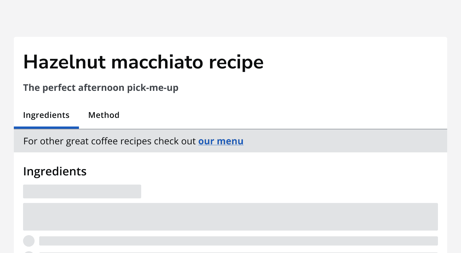Click the gray notice banner about coffee recipes

tap(231, 141)
